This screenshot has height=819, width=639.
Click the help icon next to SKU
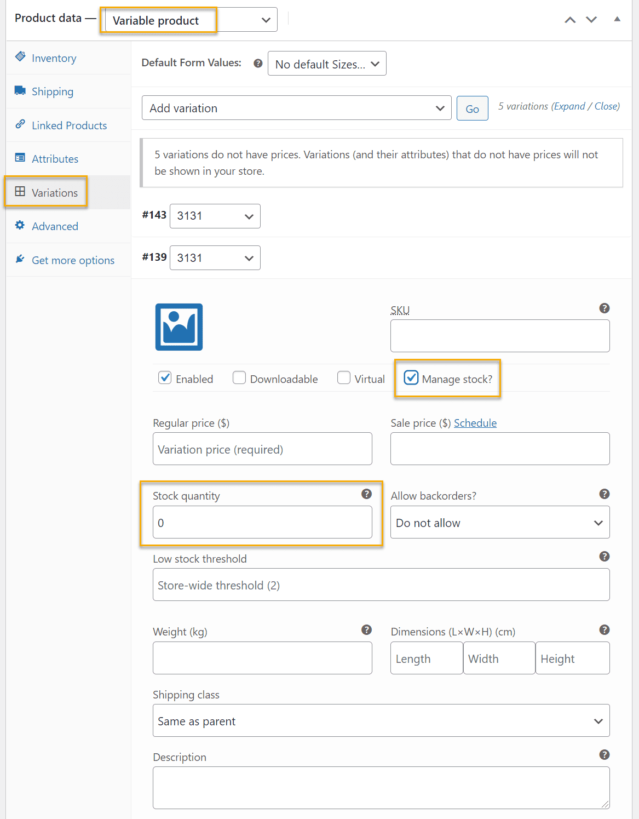tap(605, 308)
